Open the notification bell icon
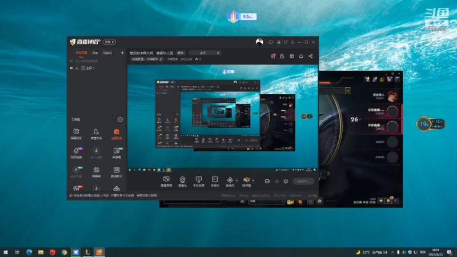Viewport: 457px width, 257px height. pos(301,56)
